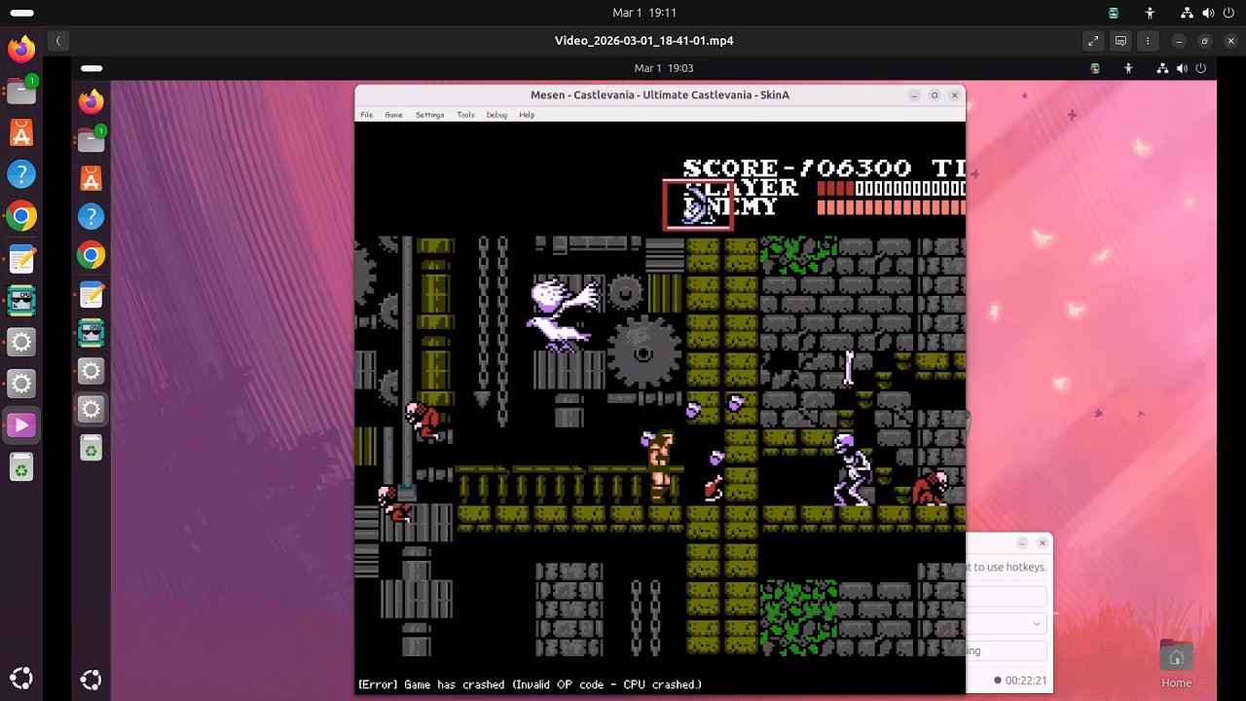1246x701 pixels.
Task: Open the Home folder on the recorded desktop
Action: tap(1176, 663)
